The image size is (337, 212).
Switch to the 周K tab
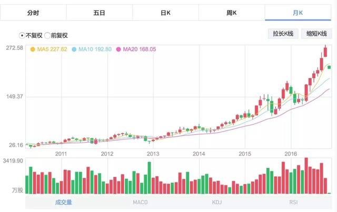[232, 13]
